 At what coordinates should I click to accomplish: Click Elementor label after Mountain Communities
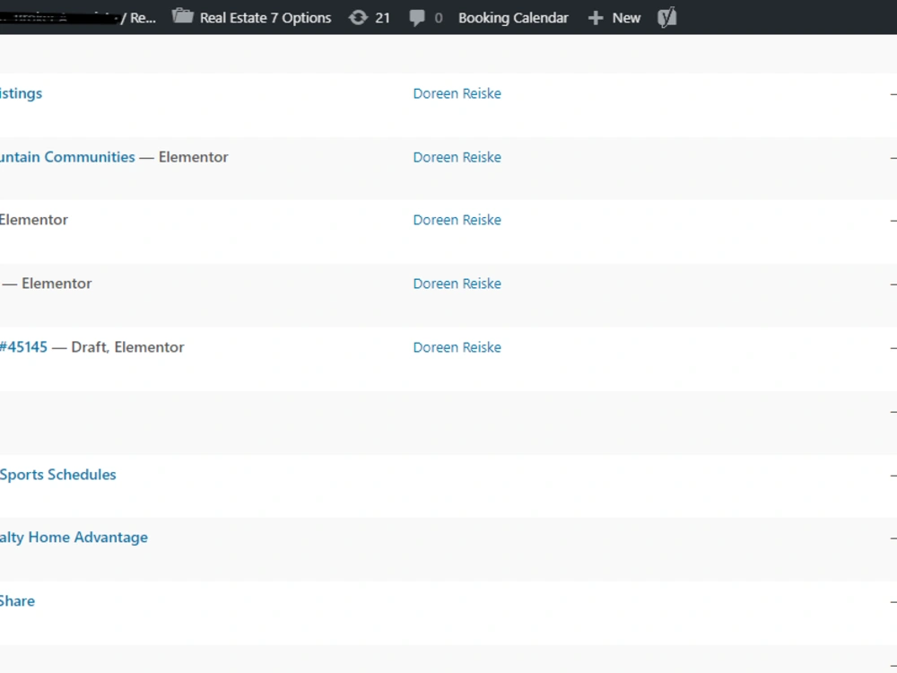coord(194,157)
